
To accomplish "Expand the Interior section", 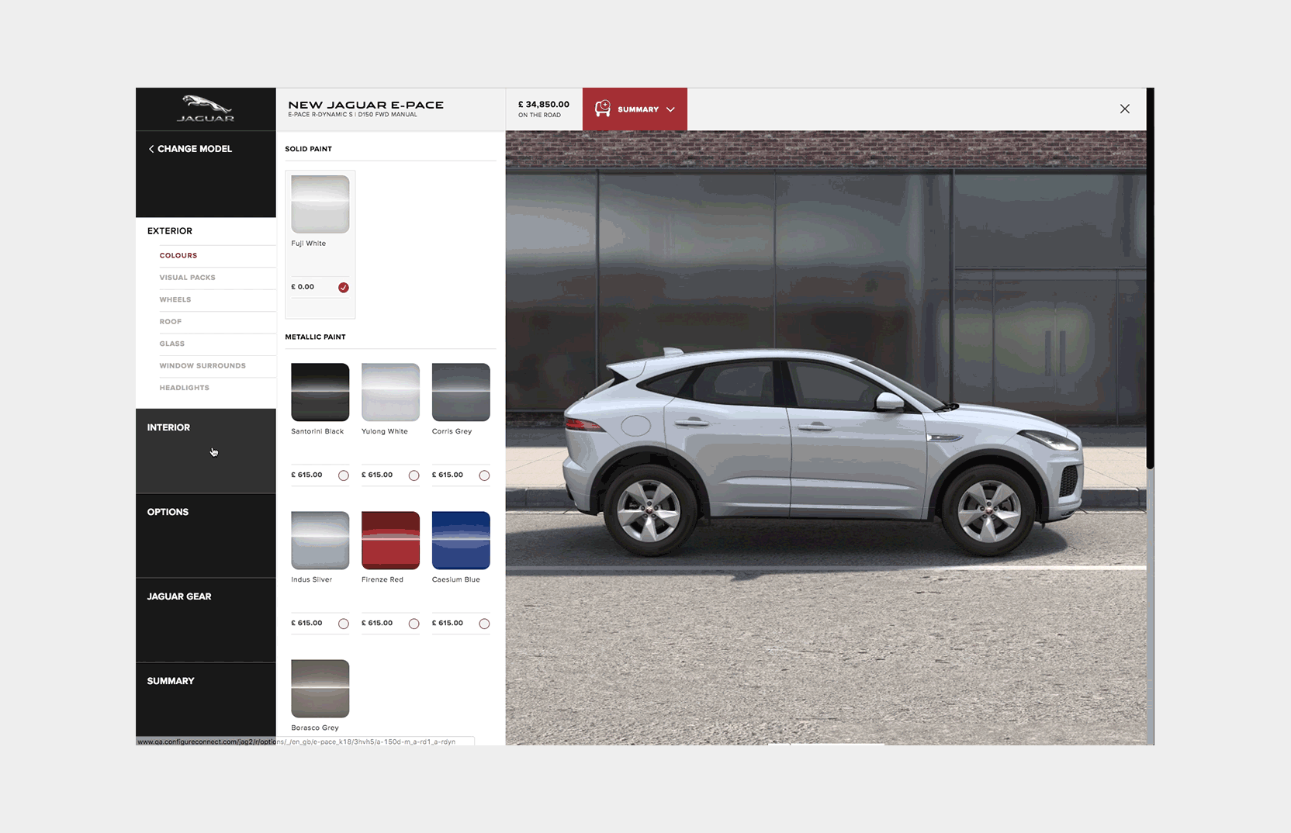I will tap(206, 451).
